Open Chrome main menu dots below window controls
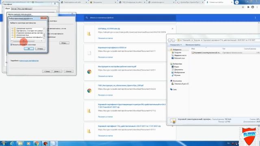Screen dimensions: 260x146 coord(257,7)
